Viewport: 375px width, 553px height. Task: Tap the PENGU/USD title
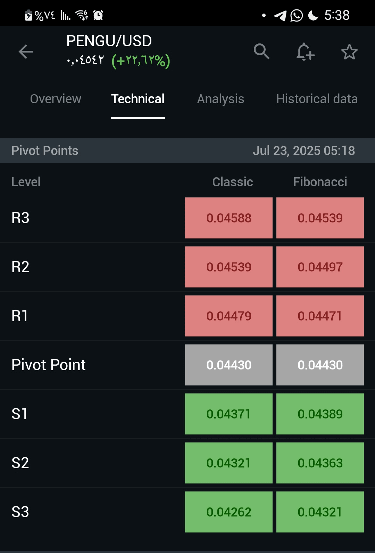[x=109, y=41]
